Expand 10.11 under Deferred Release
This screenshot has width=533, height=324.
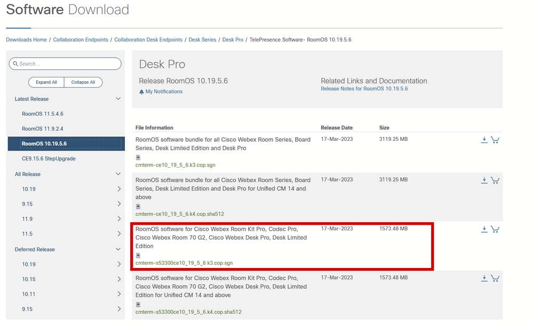(119, 294)
